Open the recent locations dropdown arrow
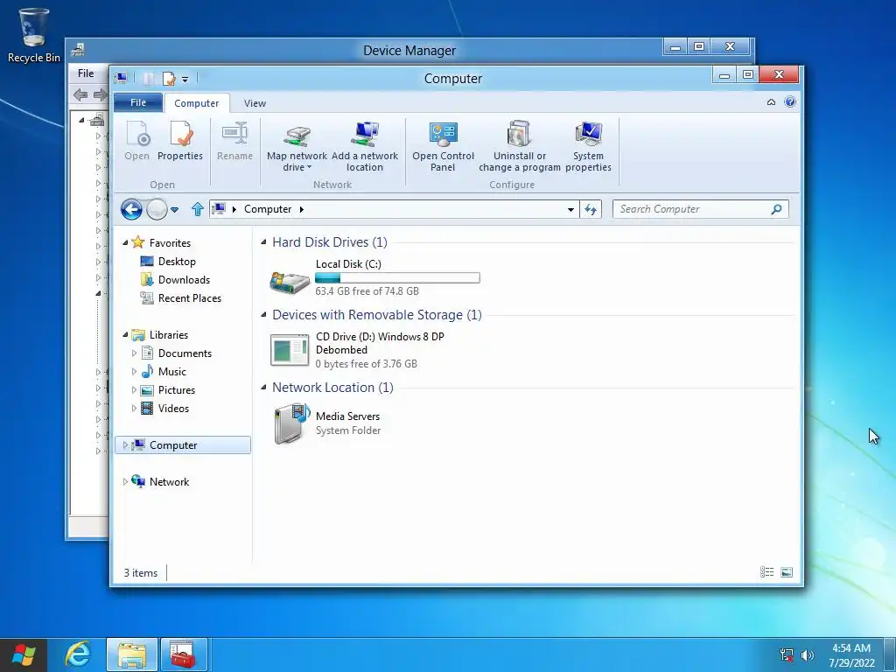Viewport: 896px width, 672px height. [175, 210]
